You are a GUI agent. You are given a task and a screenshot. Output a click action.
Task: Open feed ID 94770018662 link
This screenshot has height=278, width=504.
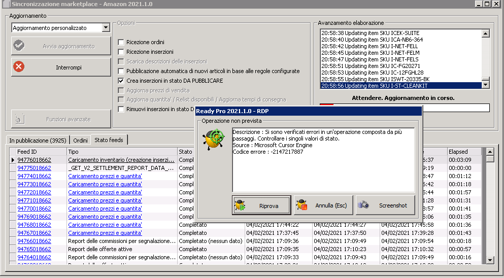point(34,208)
